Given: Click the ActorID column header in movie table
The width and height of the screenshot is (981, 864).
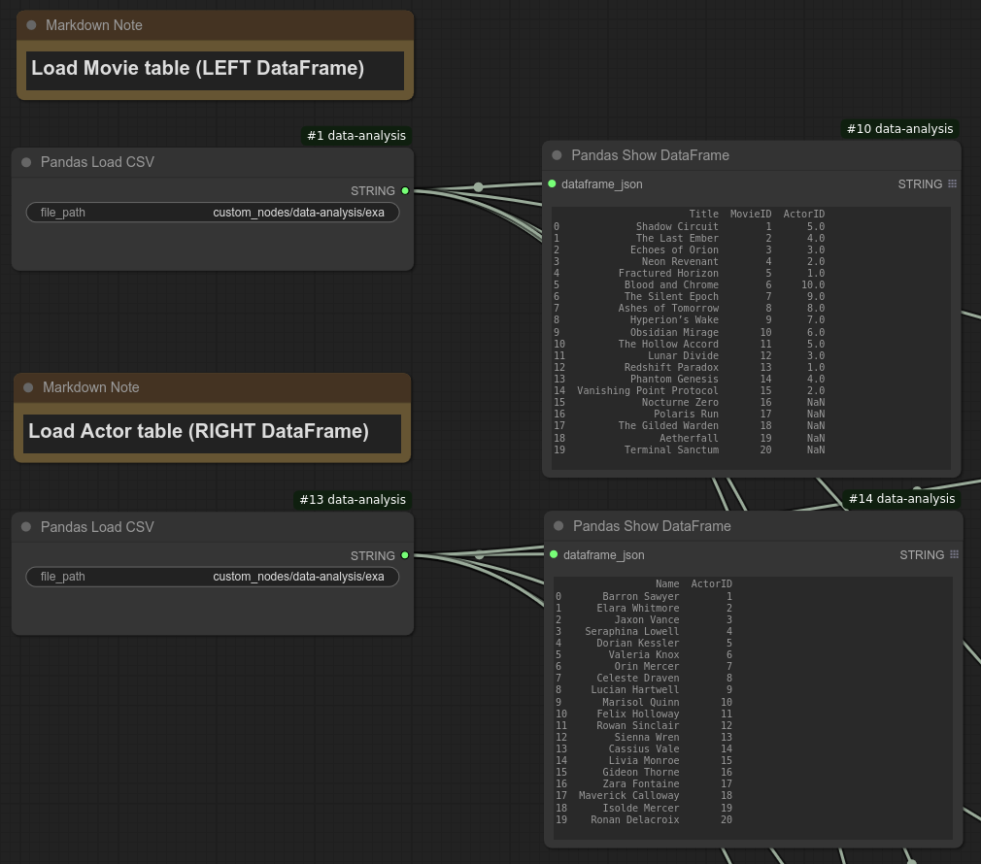Looking at the screenshot, I should 804,214.
